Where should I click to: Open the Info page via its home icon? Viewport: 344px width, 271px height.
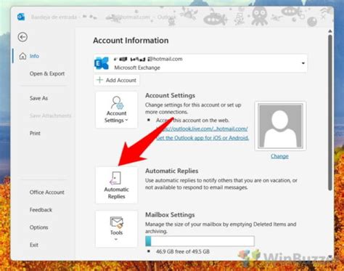click(22, 56)
